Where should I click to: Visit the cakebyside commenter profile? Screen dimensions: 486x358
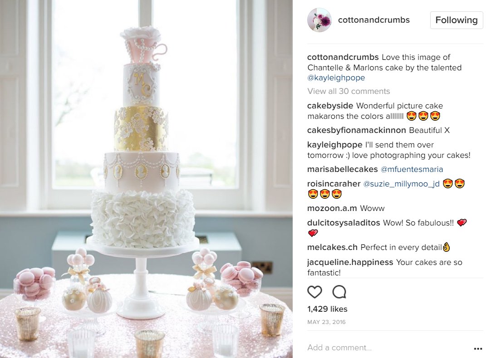330,106
